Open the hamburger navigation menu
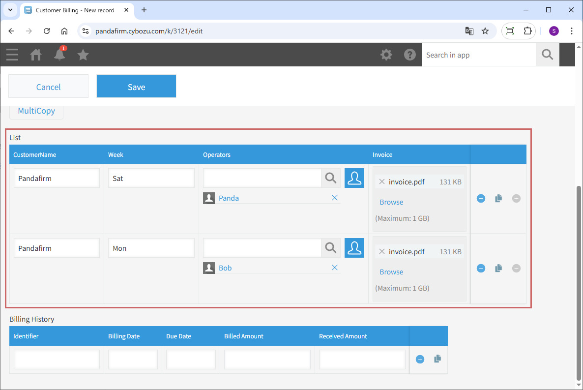The height and width of the screenshot is (390, 583). click(12, 55)
